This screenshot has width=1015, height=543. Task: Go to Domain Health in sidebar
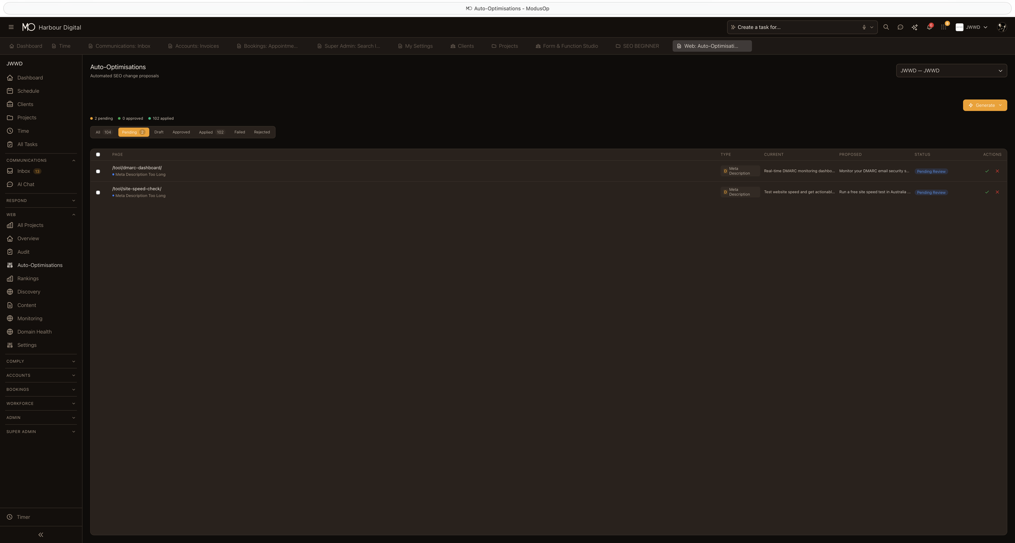pos(34,332)
